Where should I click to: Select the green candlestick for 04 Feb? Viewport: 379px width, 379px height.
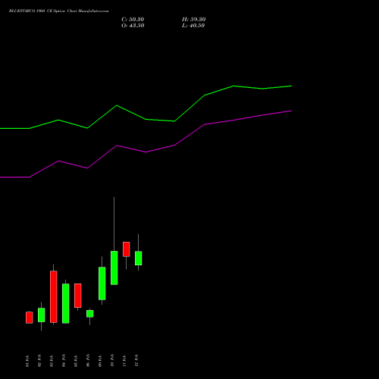(66, 303)
